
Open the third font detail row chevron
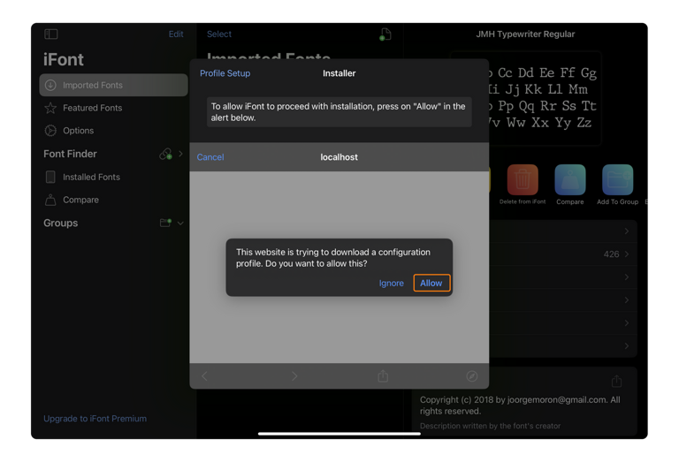(x=627, y=276)
